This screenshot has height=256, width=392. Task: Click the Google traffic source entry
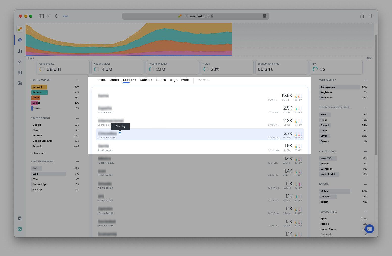coord(37,125)
